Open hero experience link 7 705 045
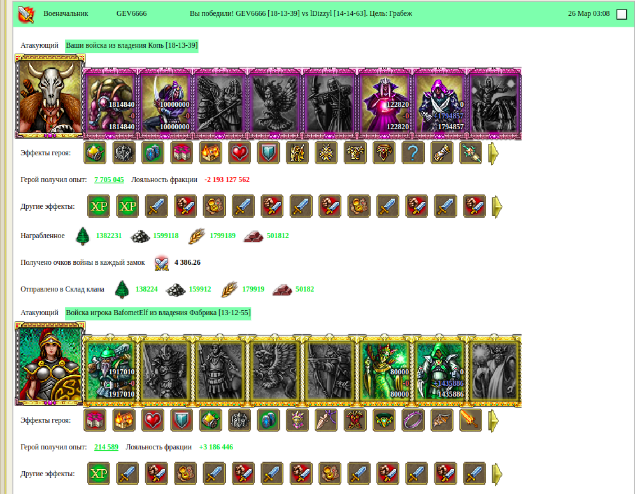The image size is (635, 494). pos(109,180)
